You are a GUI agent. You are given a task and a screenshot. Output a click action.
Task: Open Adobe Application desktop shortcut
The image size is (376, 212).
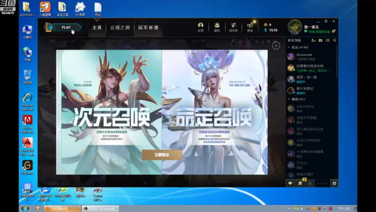pos(27,124)
